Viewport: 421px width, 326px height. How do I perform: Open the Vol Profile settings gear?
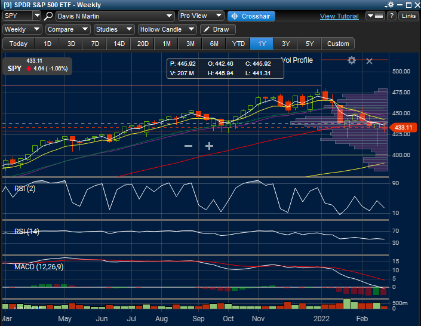352,60
